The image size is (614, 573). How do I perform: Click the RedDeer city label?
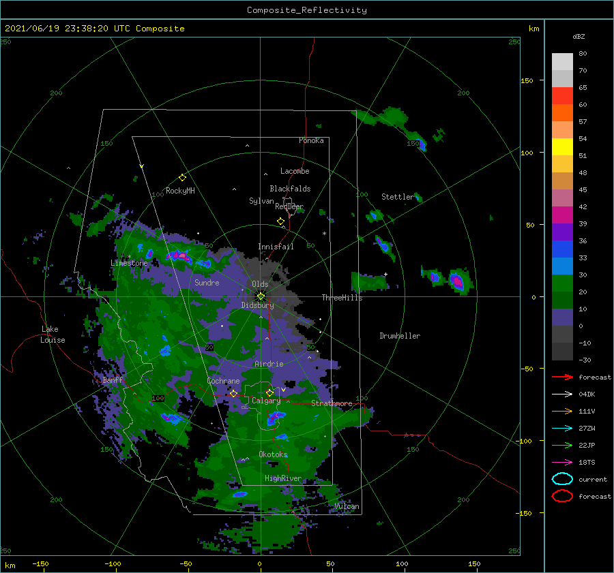(289, 206)
